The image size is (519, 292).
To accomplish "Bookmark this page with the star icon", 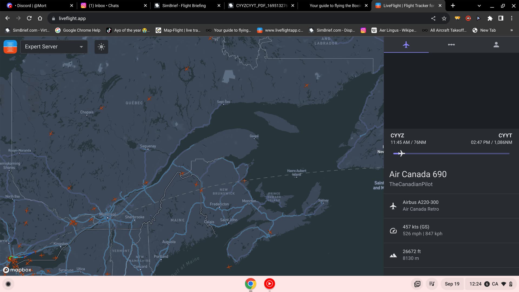I will 444,18.
